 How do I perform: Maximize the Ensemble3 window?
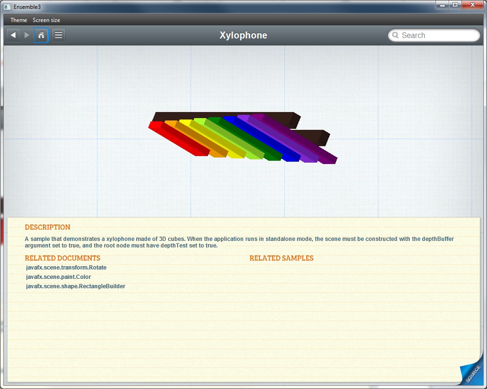point(455,5)
